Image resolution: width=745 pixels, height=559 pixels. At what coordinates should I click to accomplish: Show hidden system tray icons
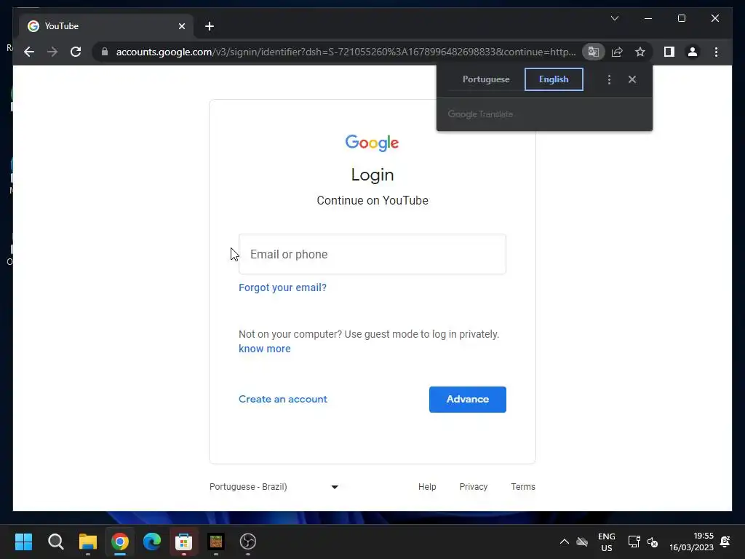pyautogui.click(x=564, y=542)
